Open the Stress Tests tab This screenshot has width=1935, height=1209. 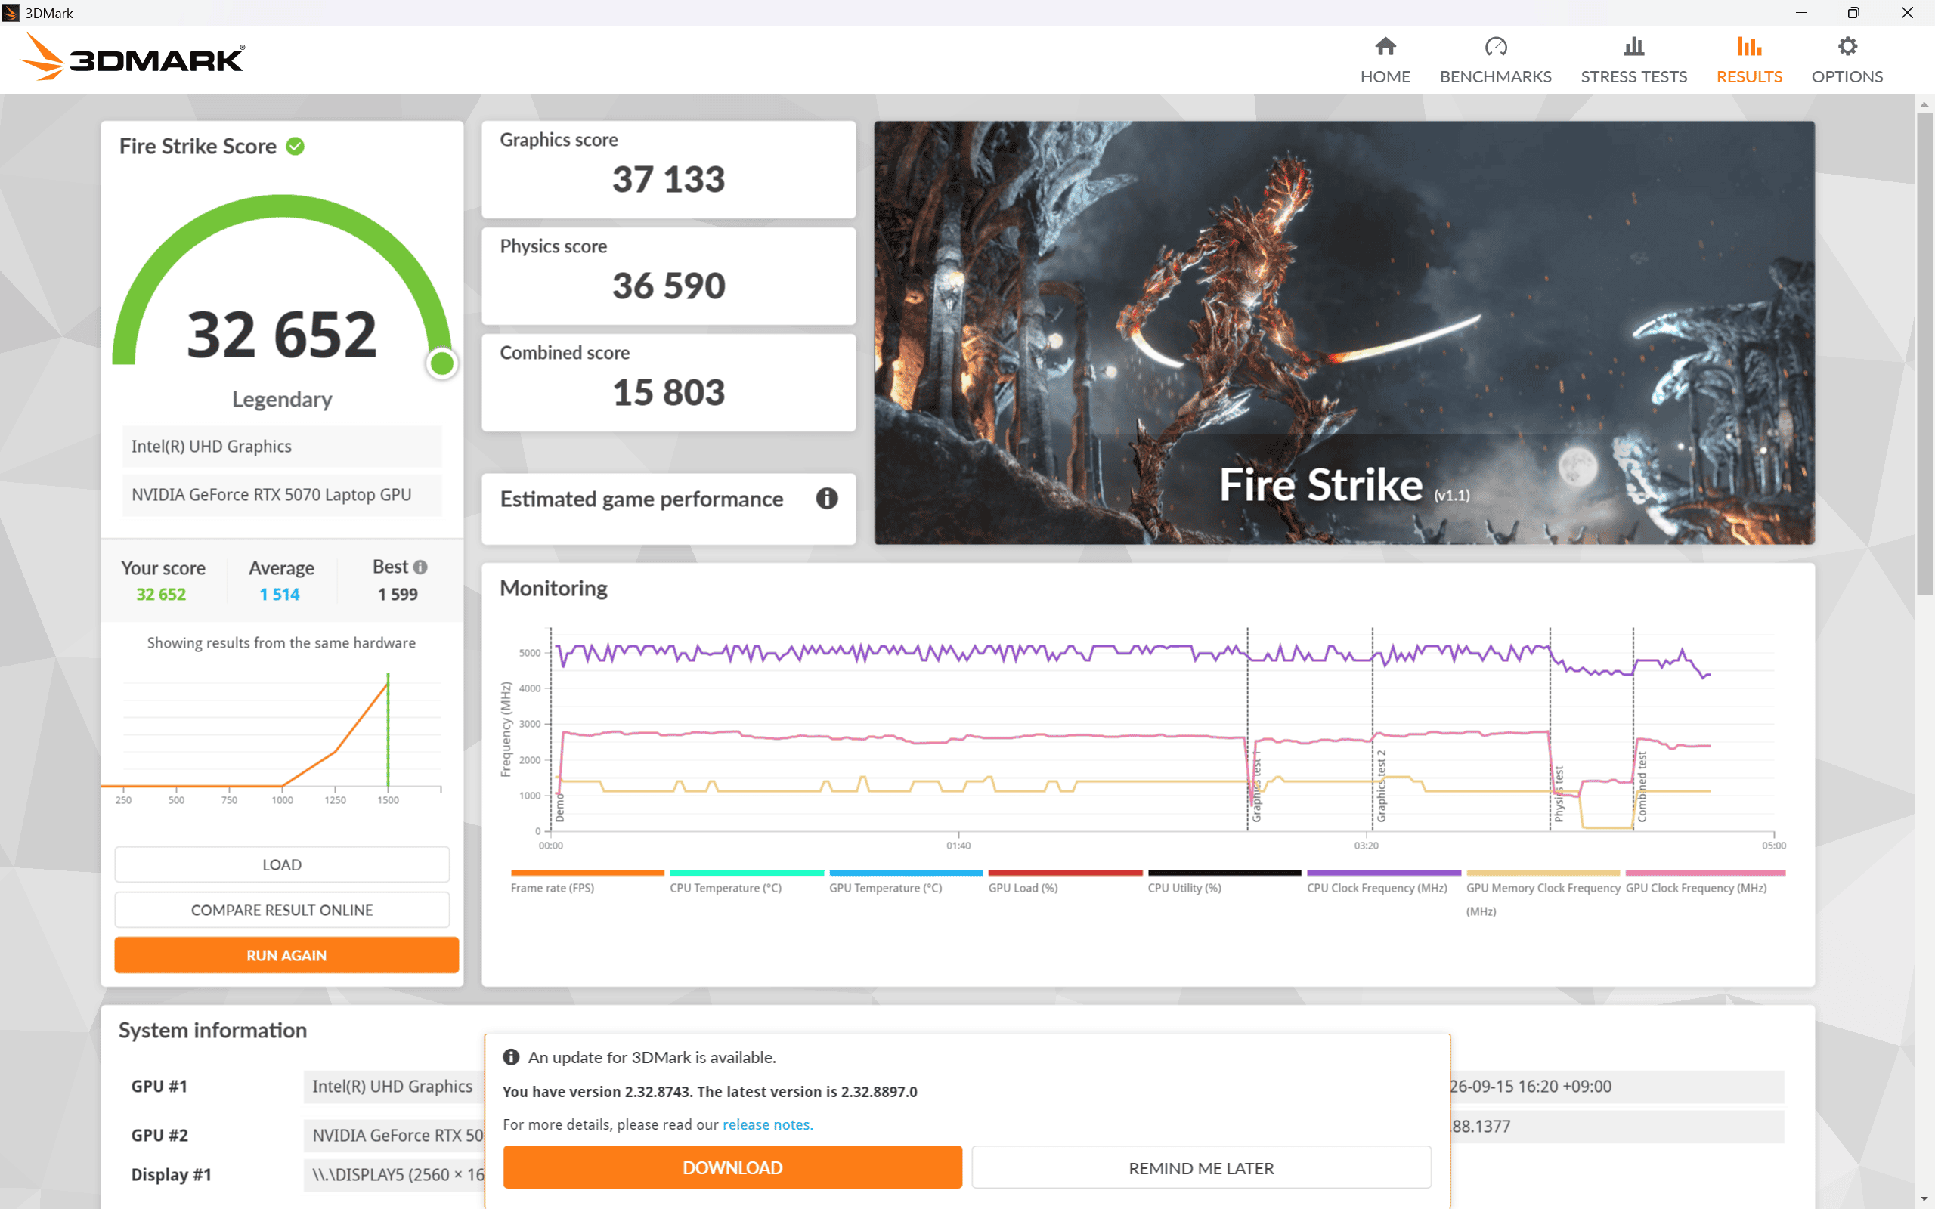pos(1633,60)
